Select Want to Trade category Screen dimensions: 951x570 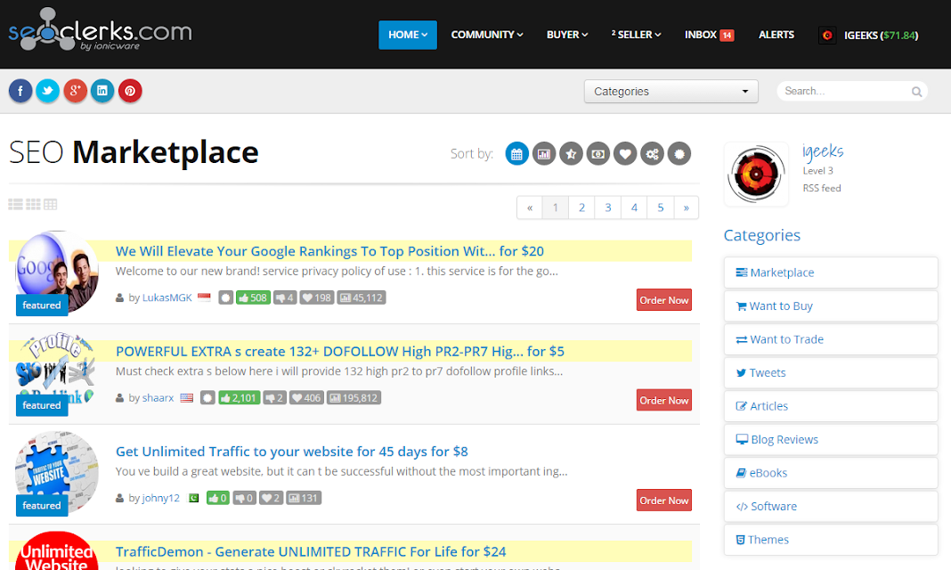click(x=831, y=339)
